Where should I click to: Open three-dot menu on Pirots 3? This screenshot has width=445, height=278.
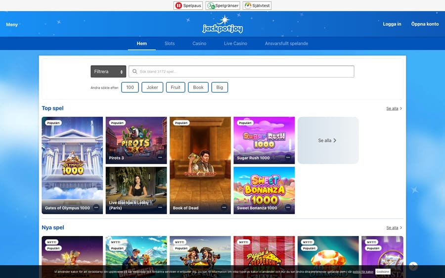[160, 158]
